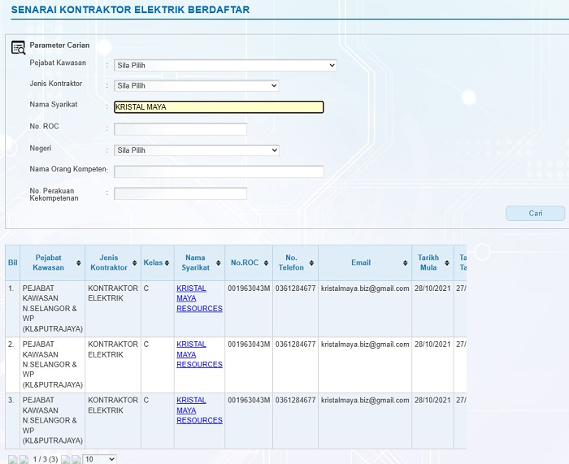The image size is (569, 464).
Task: Sort by Email column arrows
Action: pos(405,262)
